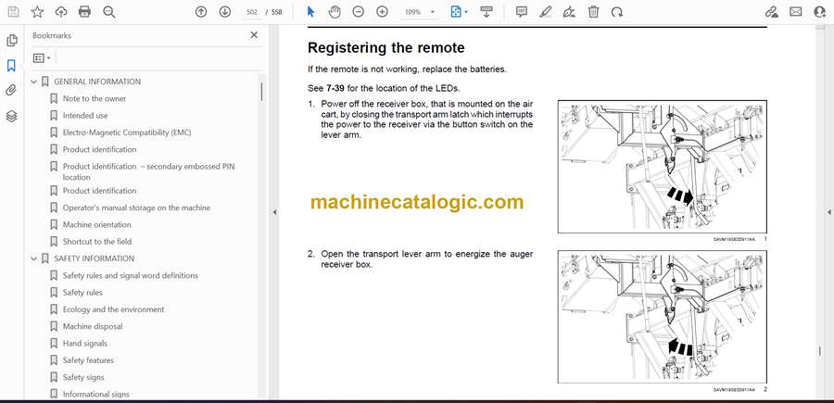Image resolution: width=834 pixels, height=403 pixels.
Task: Open the Ecology and the environment bookmark
Action: point(113,309)
